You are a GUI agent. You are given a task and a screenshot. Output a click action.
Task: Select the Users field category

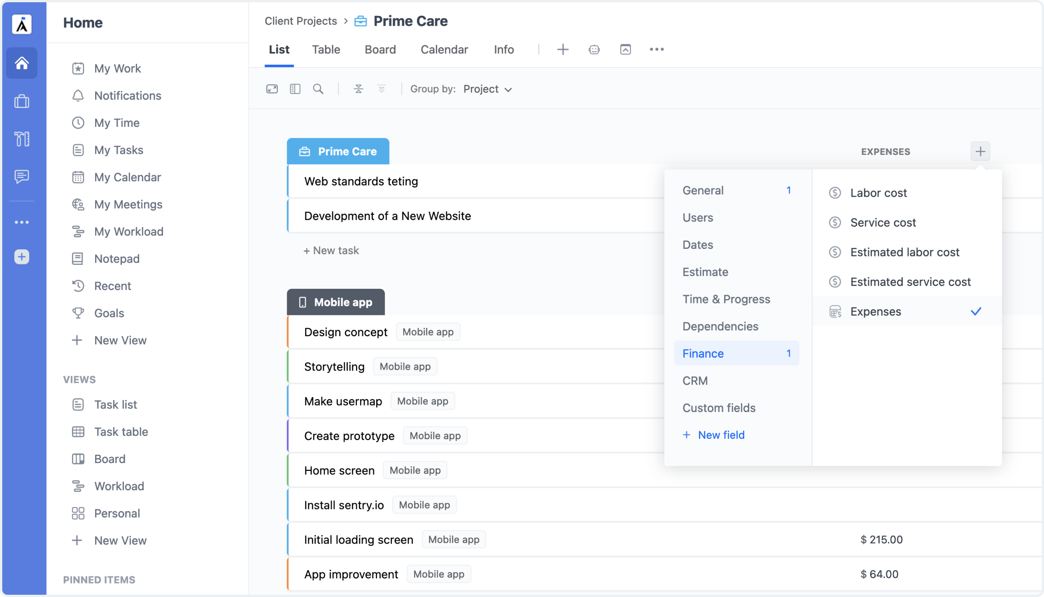tap(737, 218)
